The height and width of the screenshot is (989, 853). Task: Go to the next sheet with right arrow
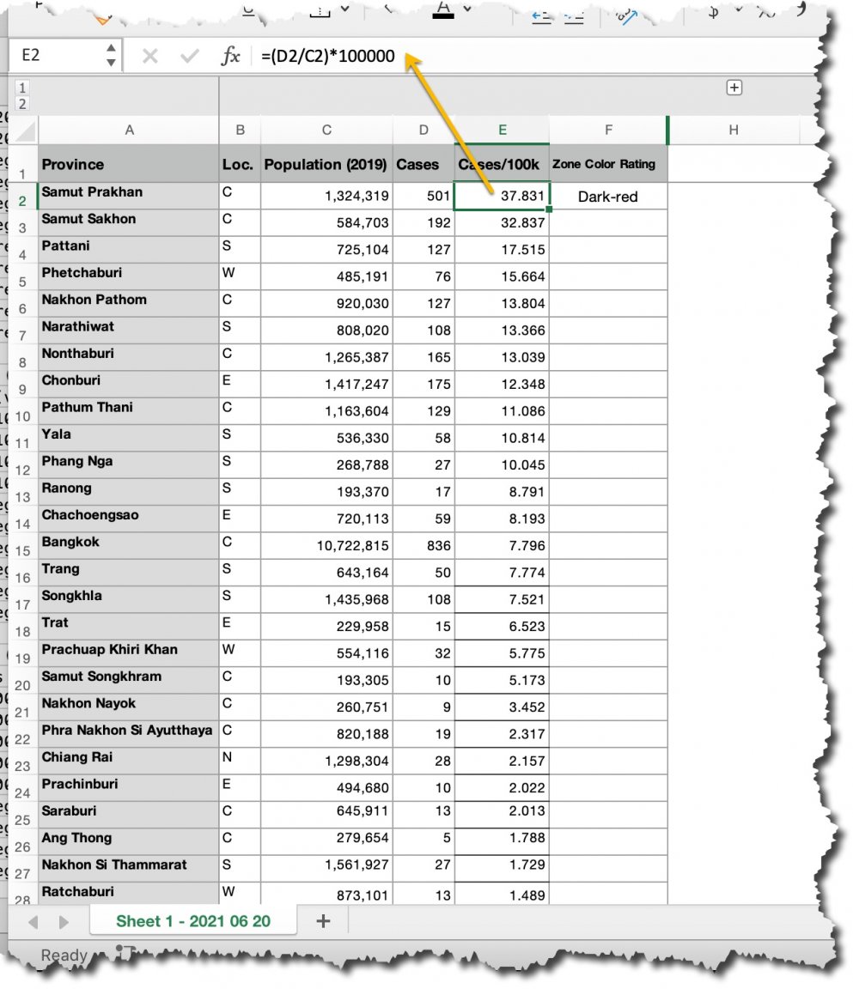pos(63,922)
